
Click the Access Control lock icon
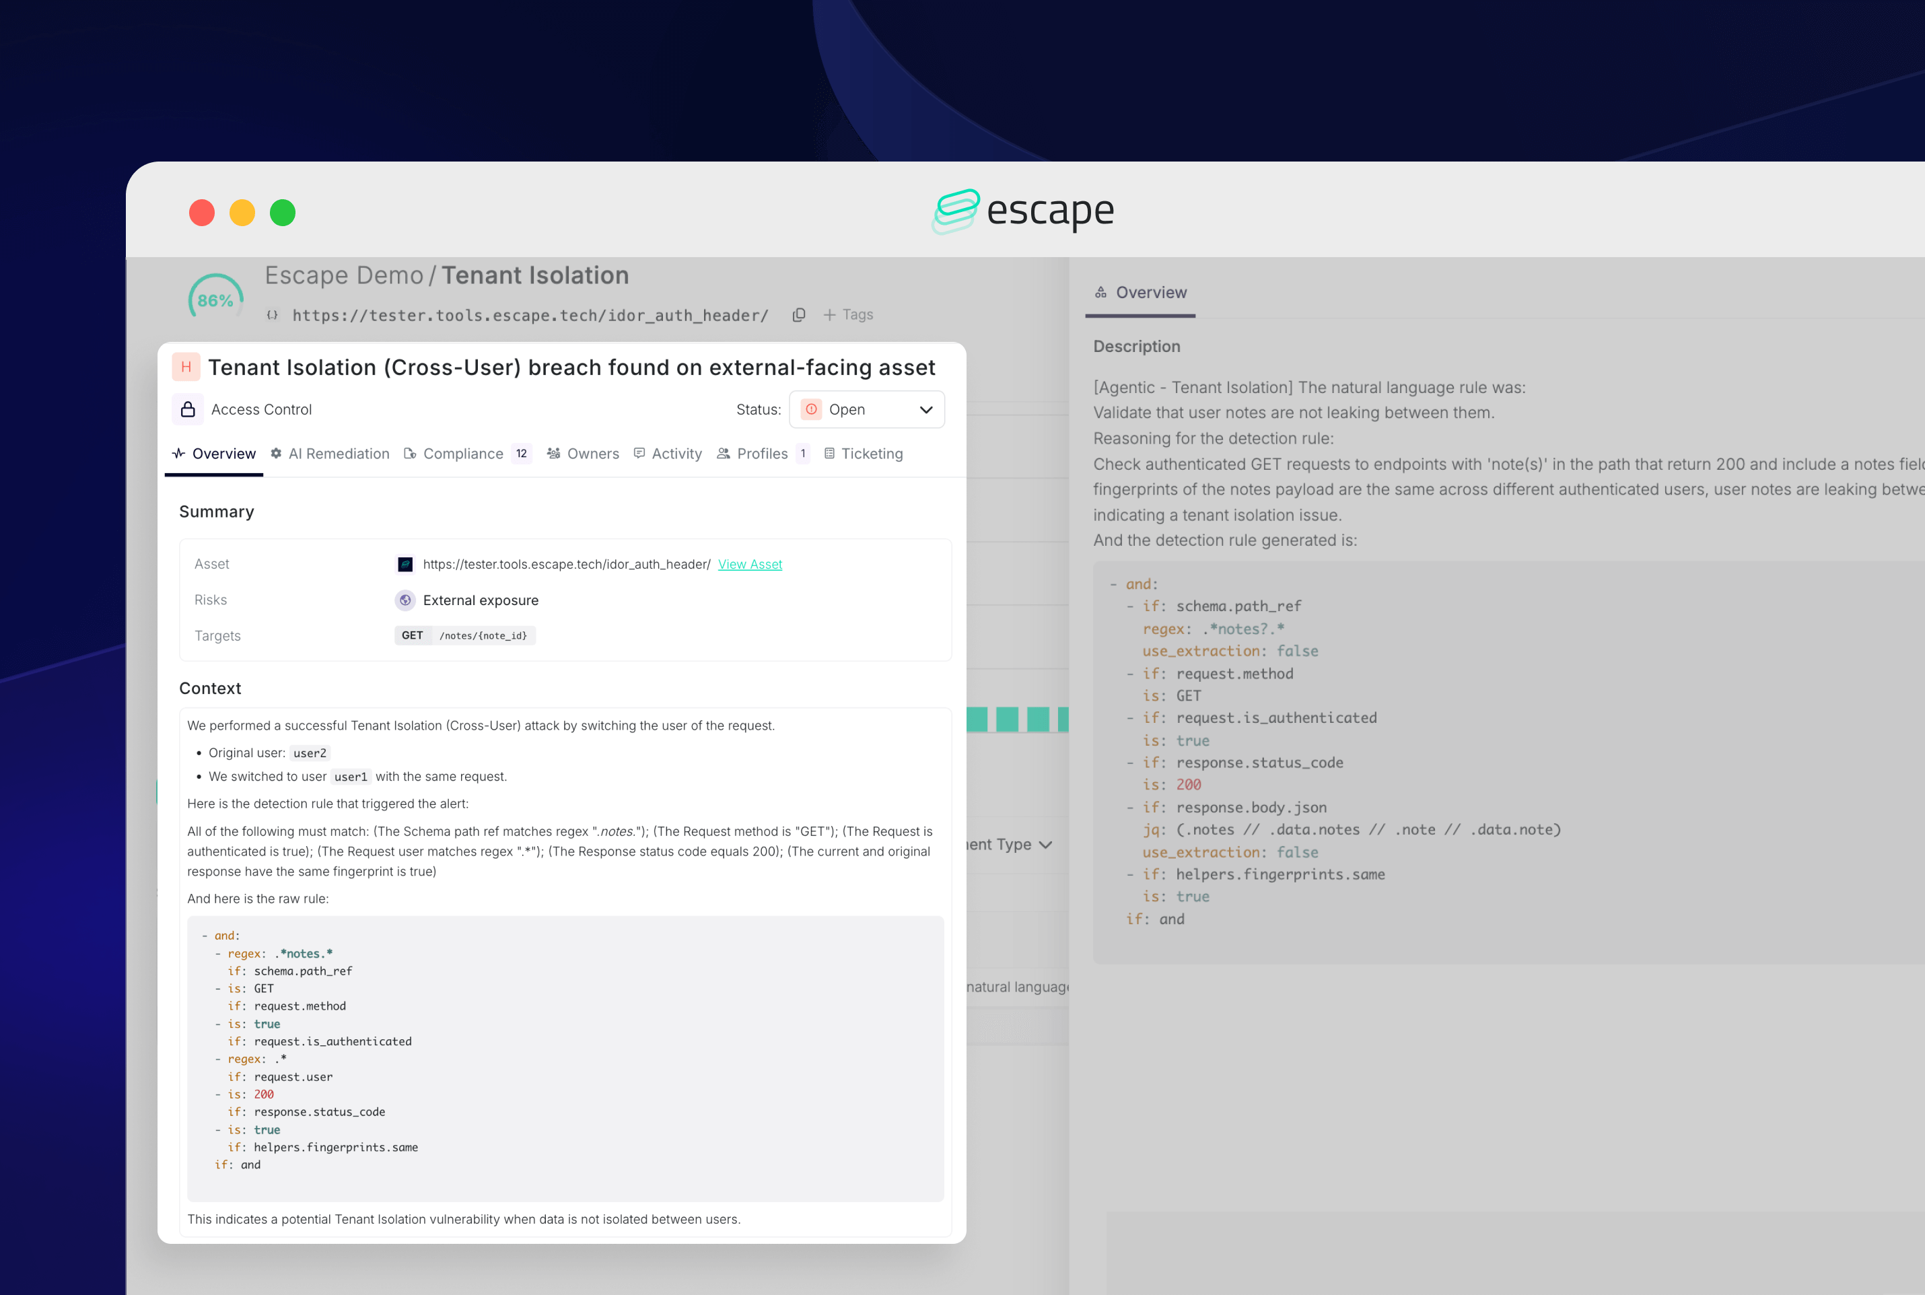[x=188, y=410]
